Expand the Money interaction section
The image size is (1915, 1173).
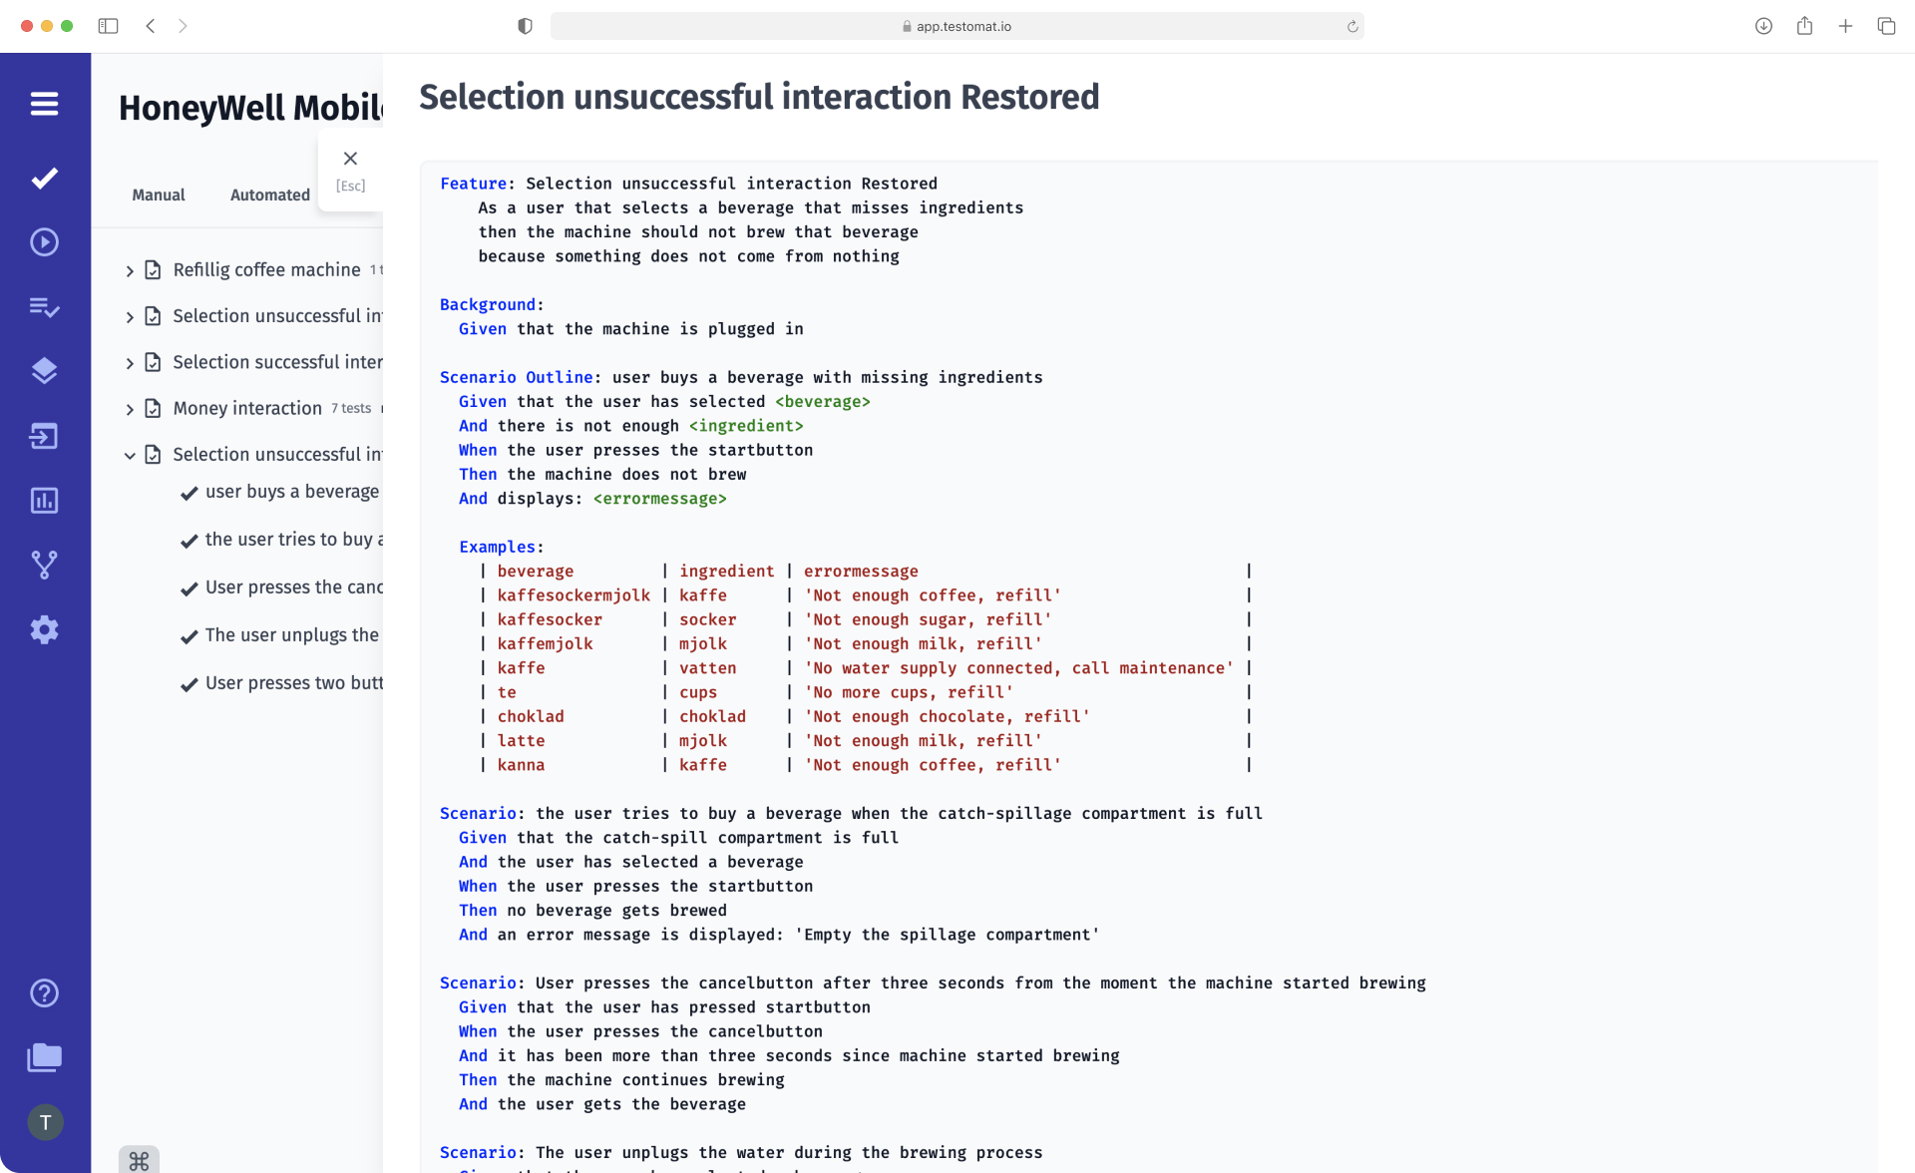click(129, 407)
